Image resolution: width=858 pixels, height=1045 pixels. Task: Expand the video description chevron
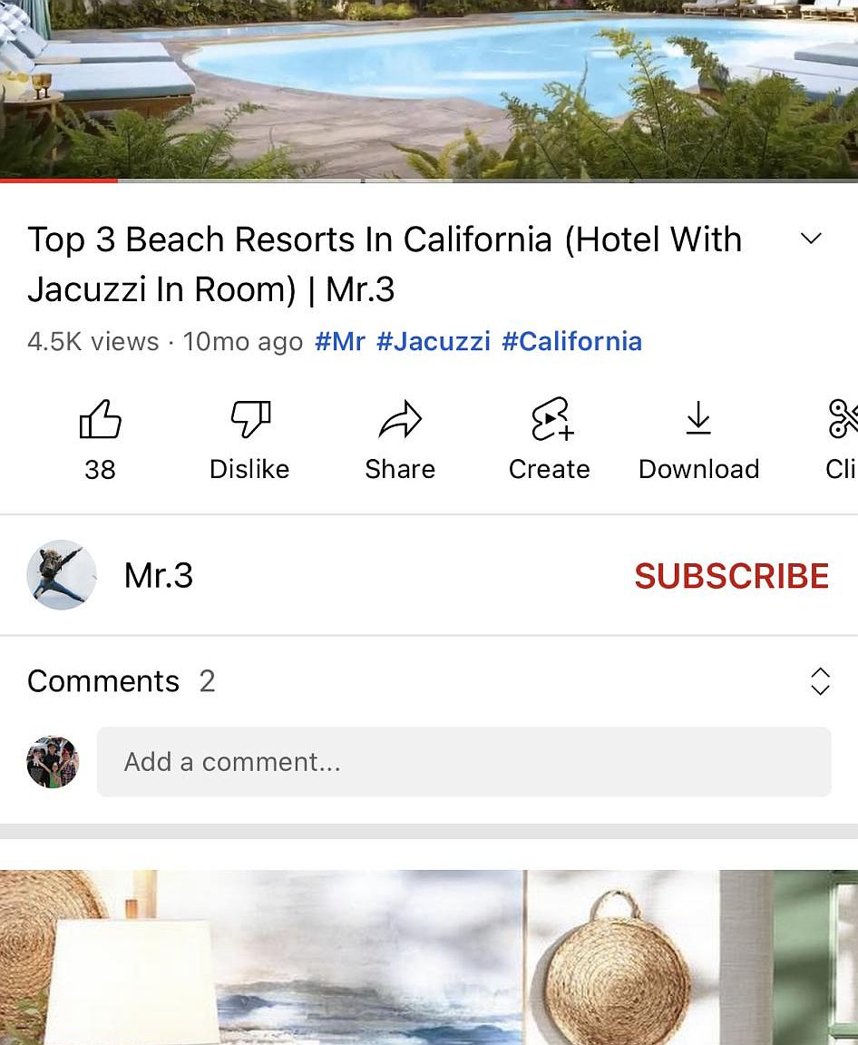click(811, 238)
